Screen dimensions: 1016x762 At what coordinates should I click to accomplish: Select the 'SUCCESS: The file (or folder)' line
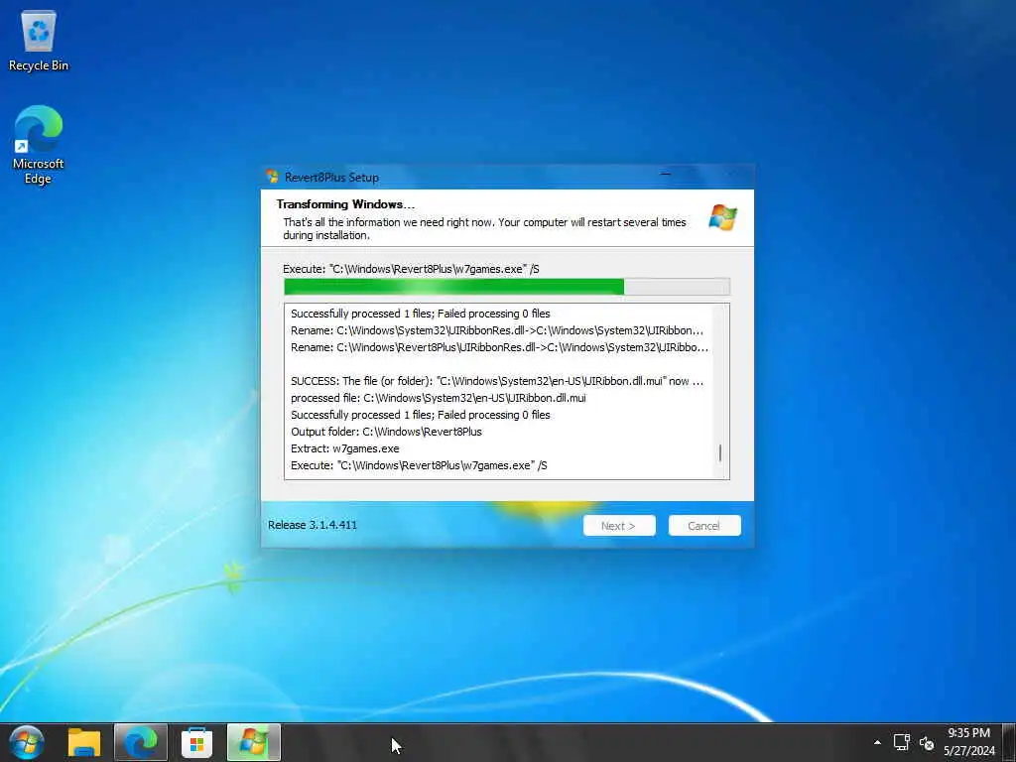[x=497, y=381]
